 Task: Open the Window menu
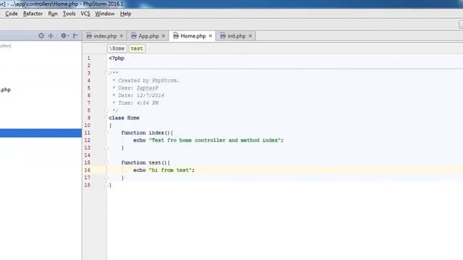click(x=104, y=14)
